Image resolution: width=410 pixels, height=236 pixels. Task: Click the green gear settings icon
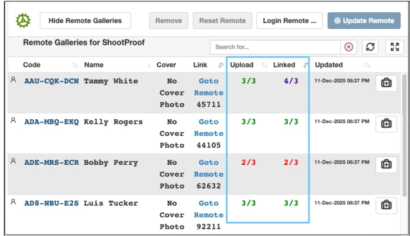(x=23, y=21)
